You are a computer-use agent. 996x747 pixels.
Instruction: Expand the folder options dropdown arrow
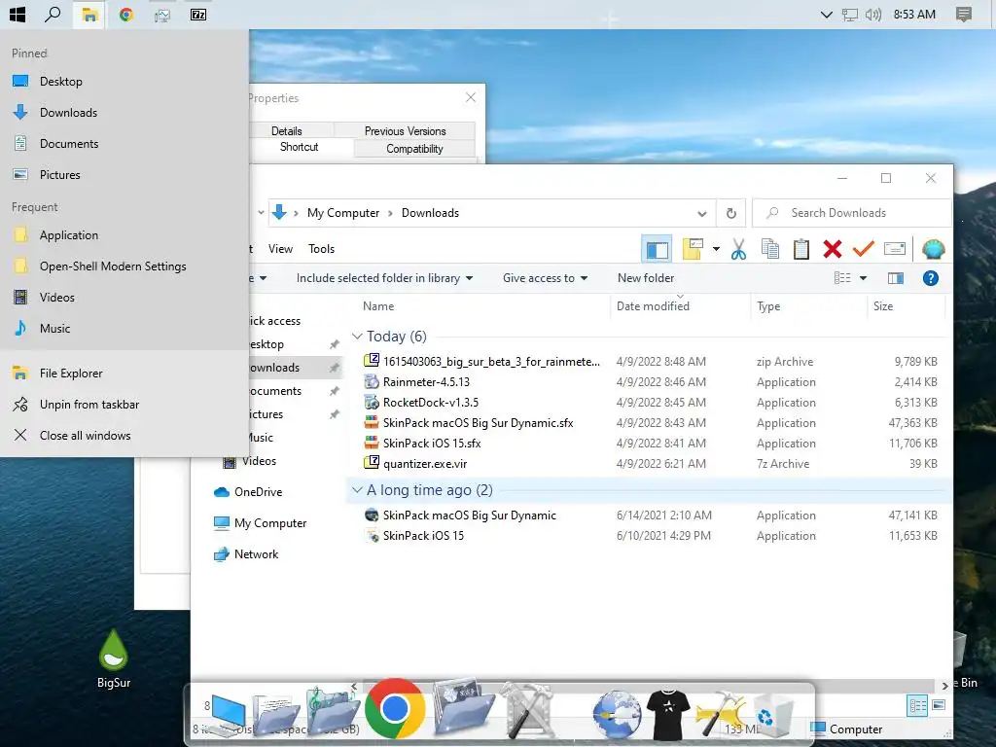pyautogui.click(x=716, y=249)
